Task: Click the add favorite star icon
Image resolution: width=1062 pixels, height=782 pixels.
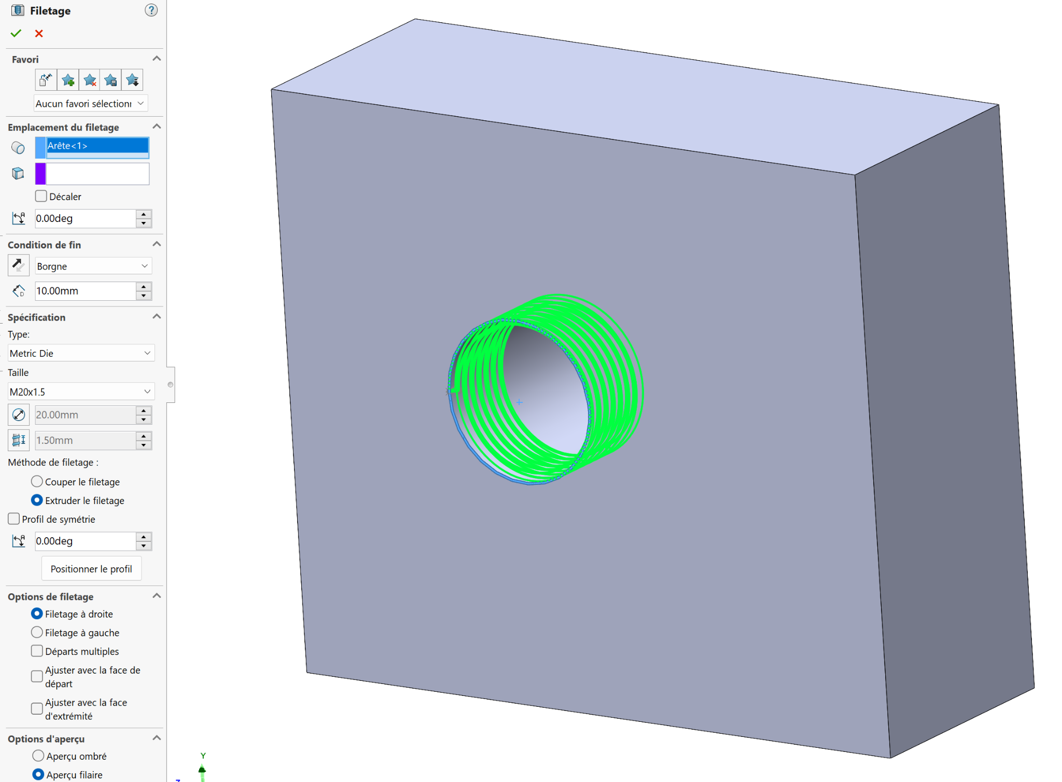Action: (68, 80)
